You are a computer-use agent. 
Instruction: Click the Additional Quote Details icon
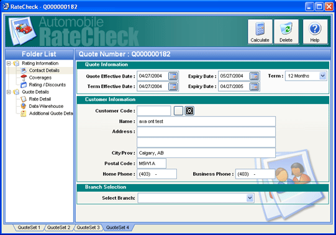tap(24, 113)
